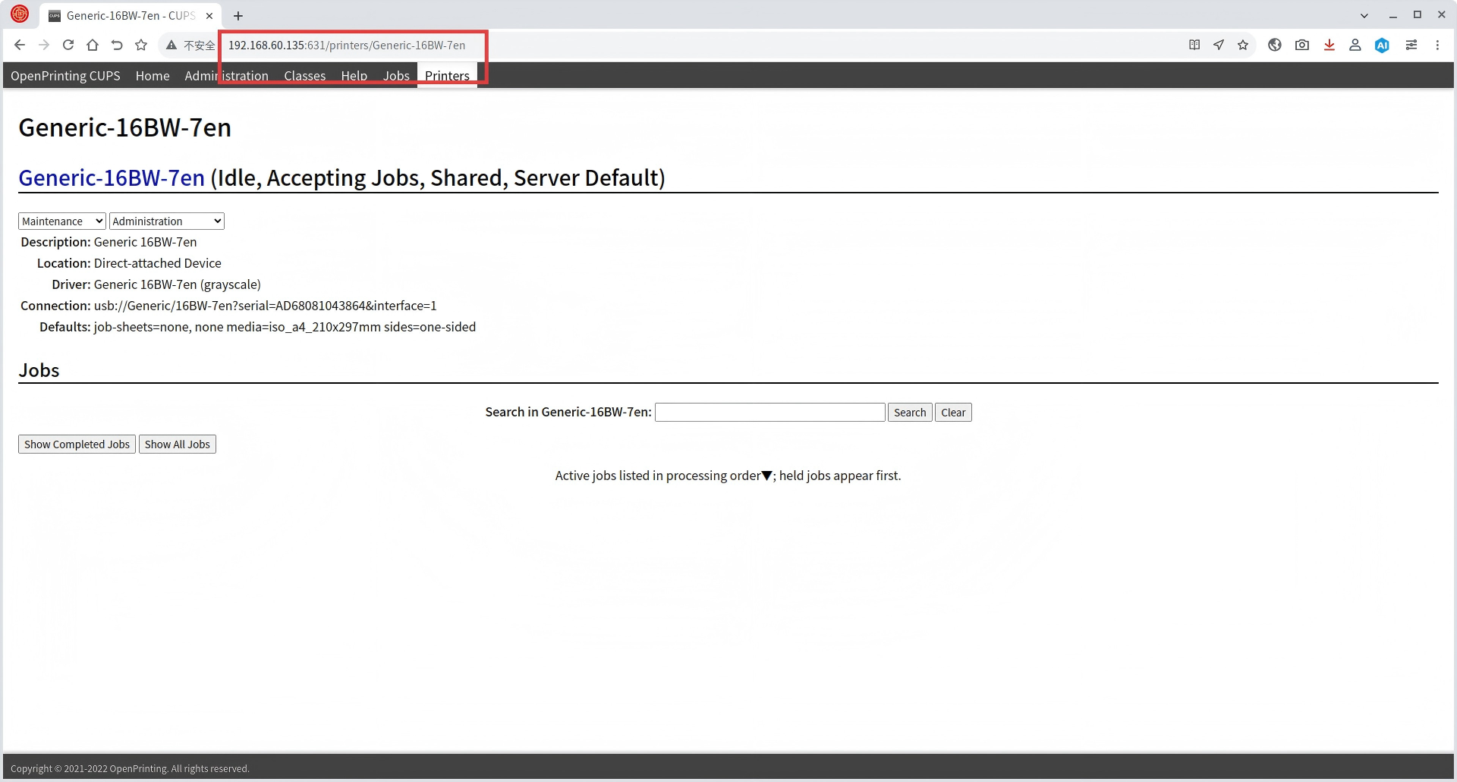Open the Home menu item
This screenshot has width=1457, height=782.
pyautogui.click(x=153, y=76)
